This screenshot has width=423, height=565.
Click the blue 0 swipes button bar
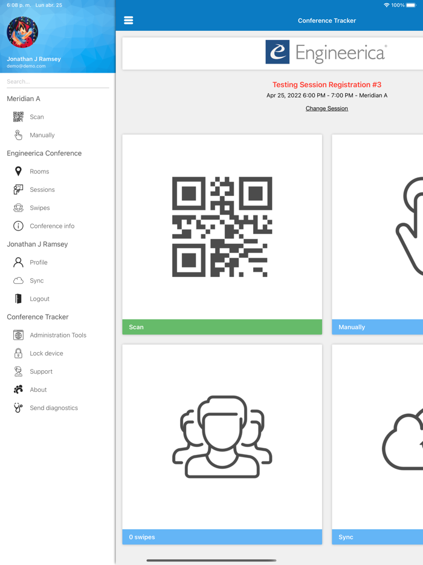[x=222, y=537]
